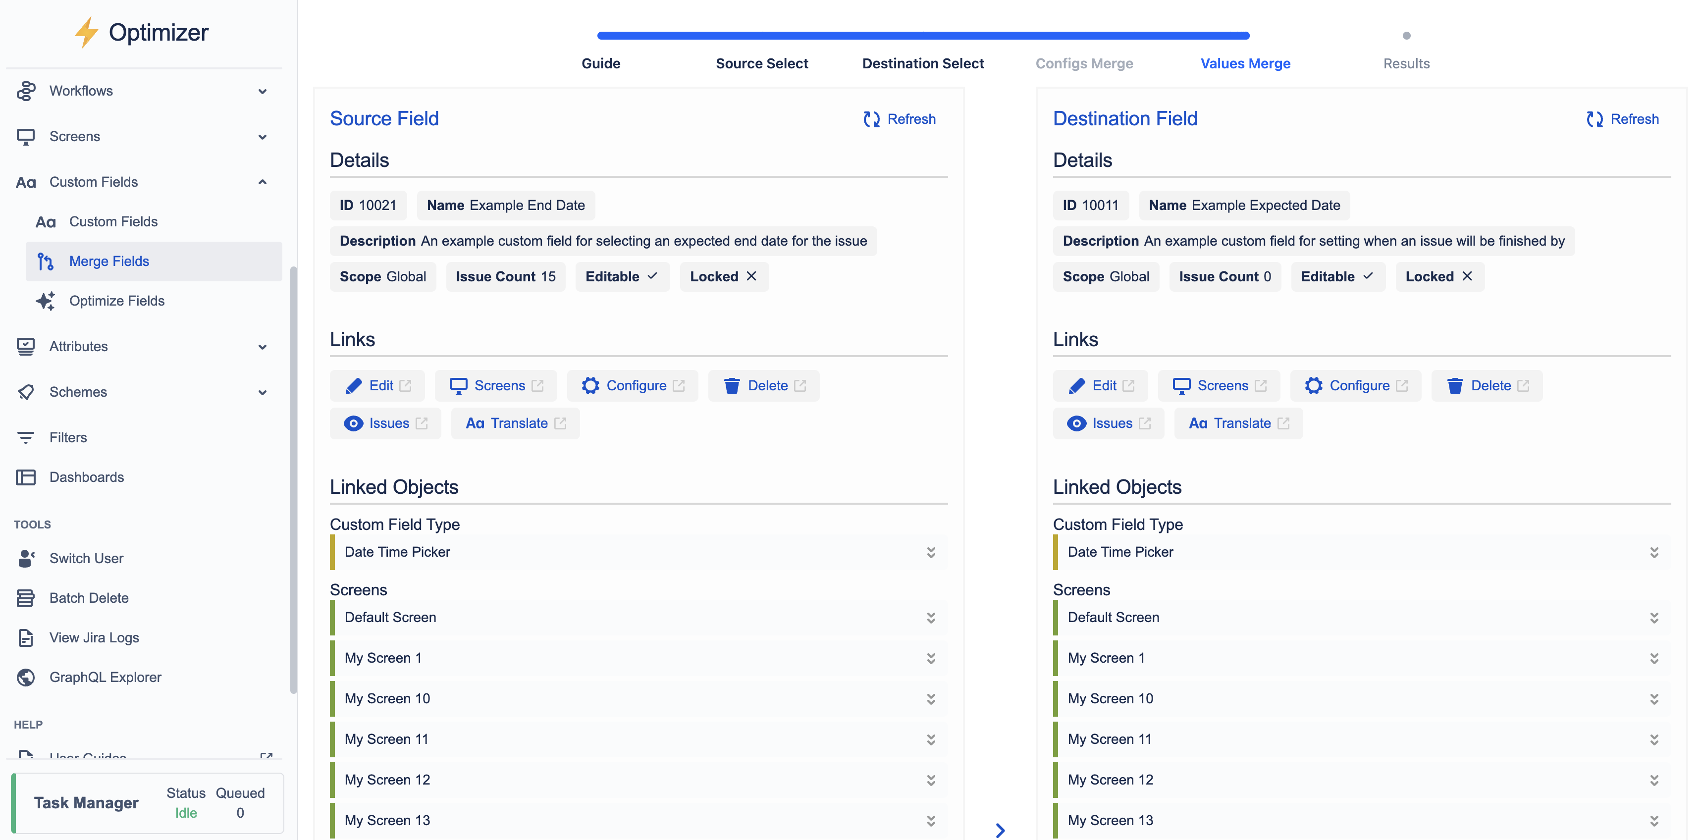Expand the Workflows sidebar section
Screen dimensions: 1702x840
(263, 91)
